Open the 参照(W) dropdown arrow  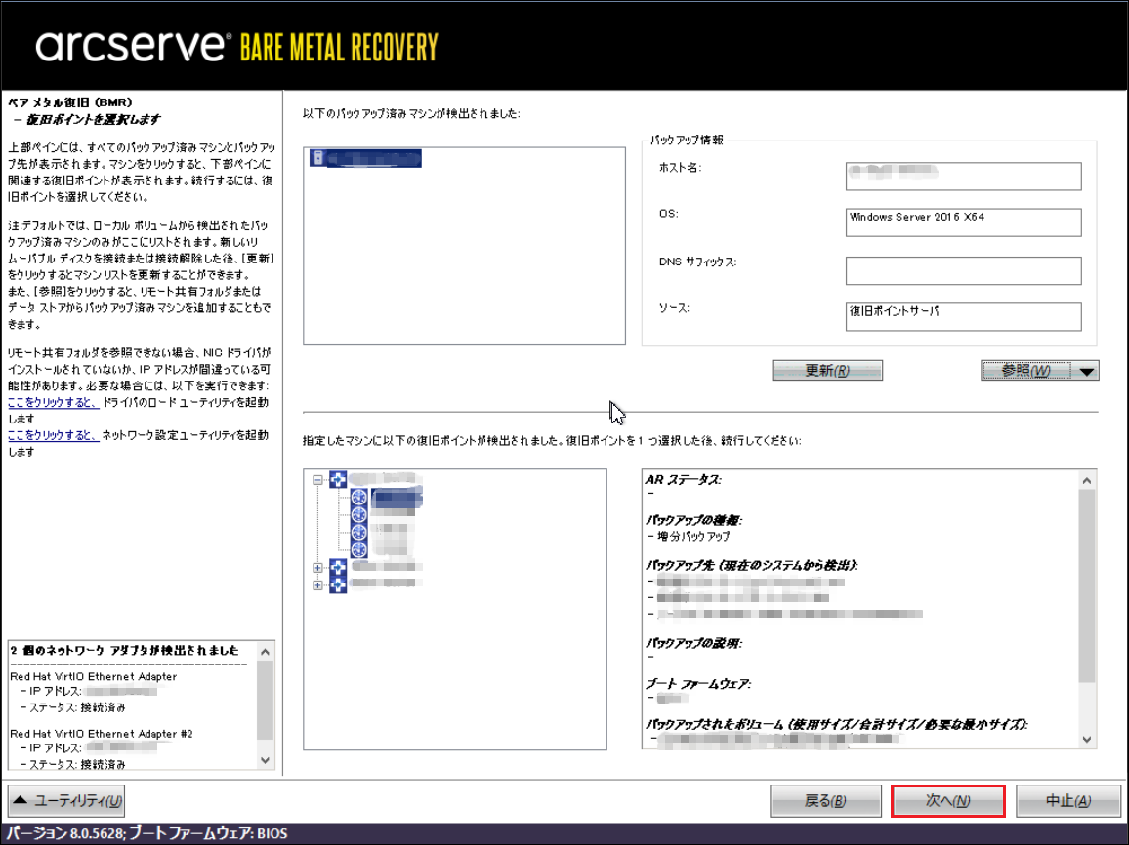[x=1086, y=371]
